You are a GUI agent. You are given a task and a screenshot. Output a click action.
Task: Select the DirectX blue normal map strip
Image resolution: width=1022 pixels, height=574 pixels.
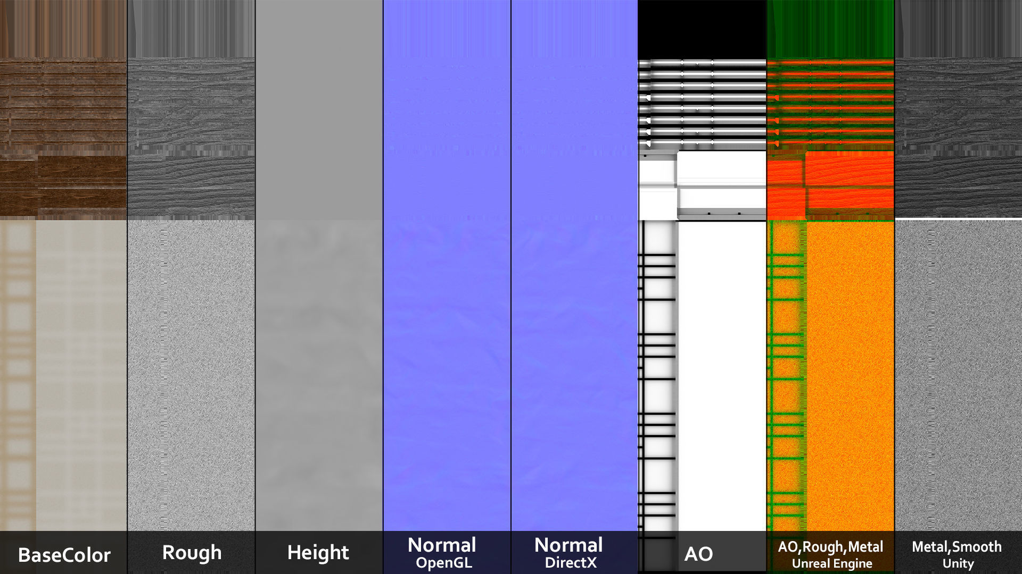click(575, 266)
